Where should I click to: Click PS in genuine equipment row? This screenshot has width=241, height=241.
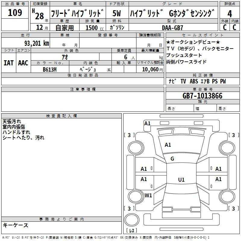[215, 81]
